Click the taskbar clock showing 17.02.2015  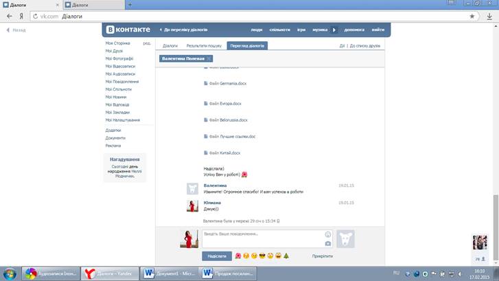[479, 274]
